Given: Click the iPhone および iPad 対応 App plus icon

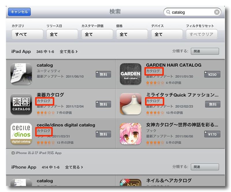Looking at the screenshot, I should tap(13, 153).
